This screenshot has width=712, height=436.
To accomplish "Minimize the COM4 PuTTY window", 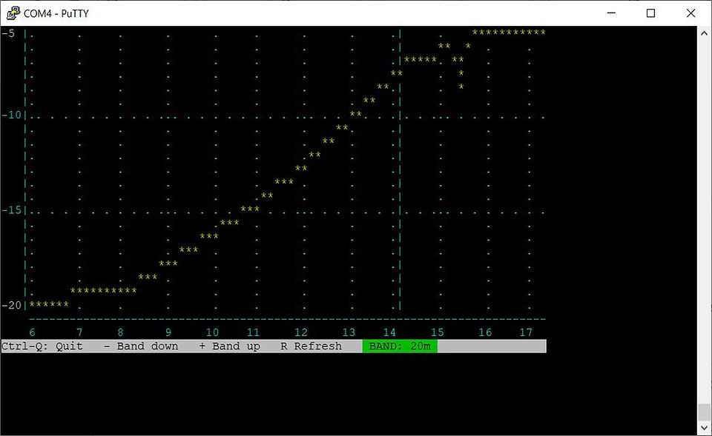I will 611,13.
